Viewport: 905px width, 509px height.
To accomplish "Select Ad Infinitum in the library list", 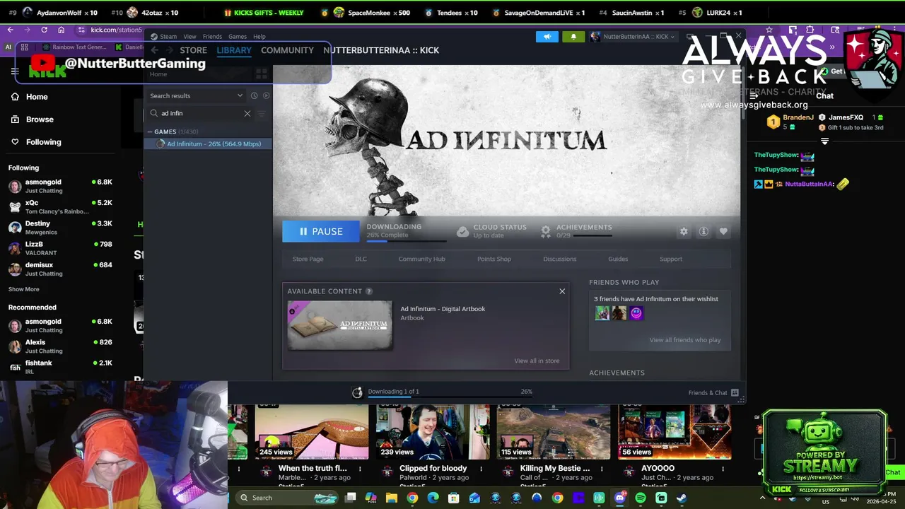I will (208, 144).
